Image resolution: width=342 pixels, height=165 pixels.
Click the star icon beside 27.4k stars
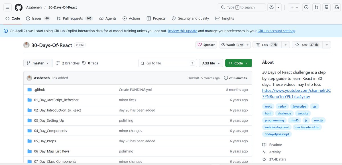[x=264, y=159]
